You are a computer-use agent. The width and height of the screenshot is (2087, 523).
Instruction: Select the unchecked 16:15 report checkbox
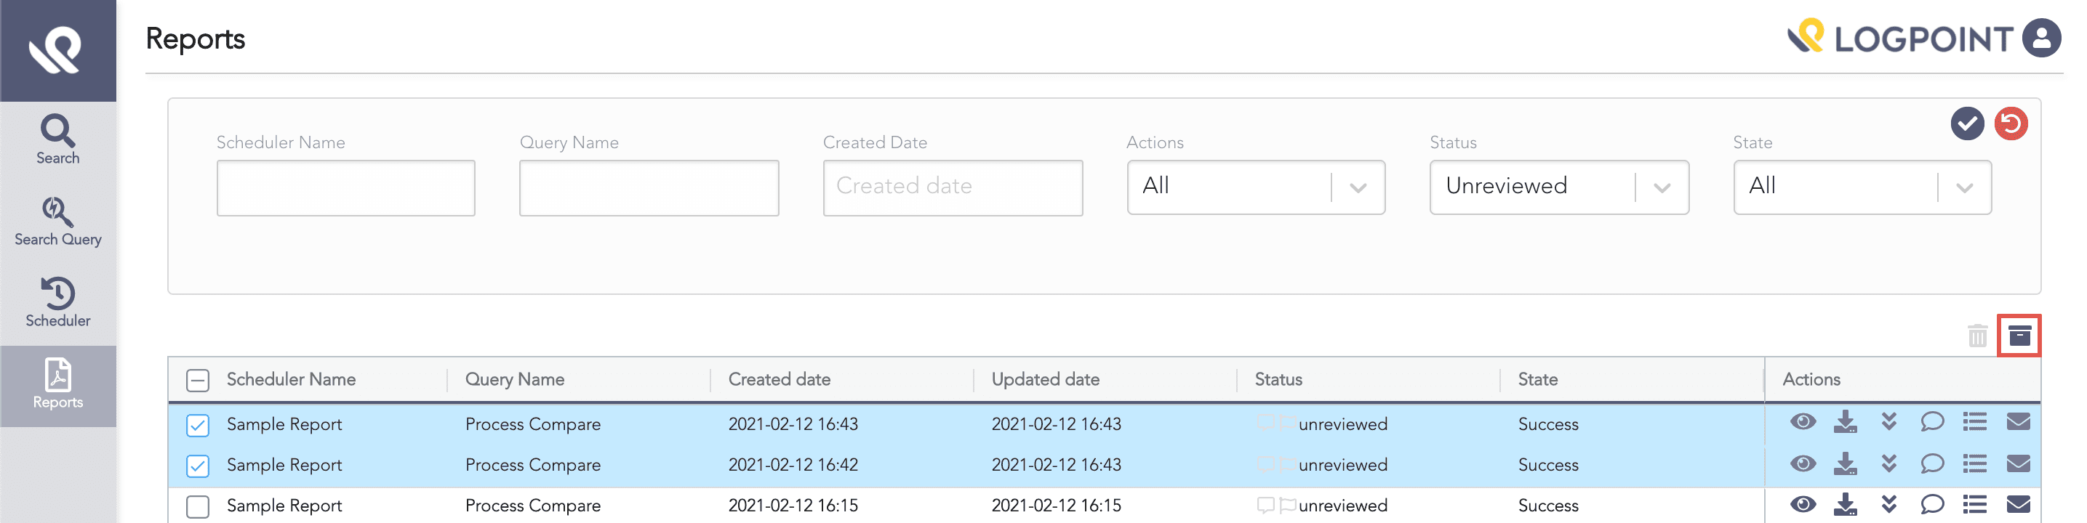198,506
